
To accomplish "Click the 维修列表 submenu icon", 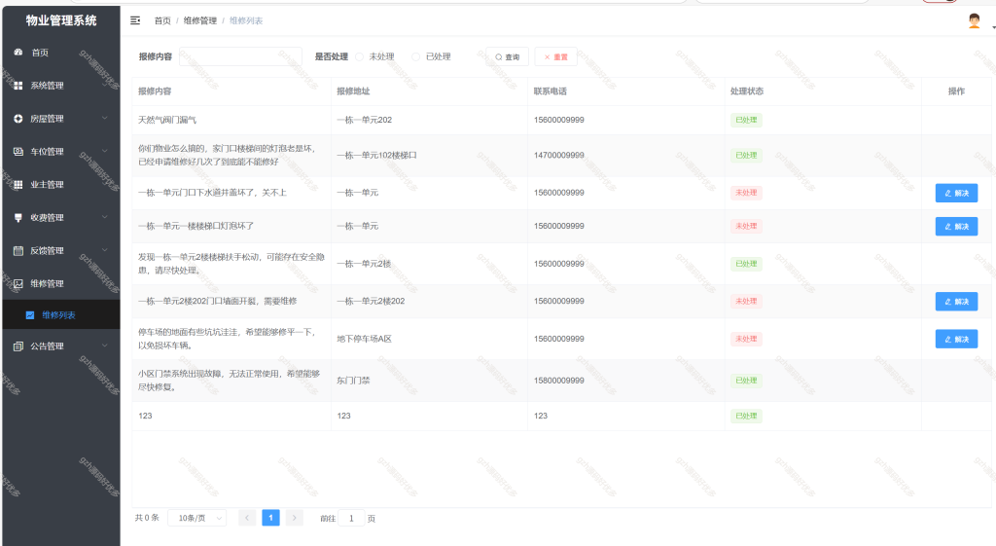I will tap(30, 314).
